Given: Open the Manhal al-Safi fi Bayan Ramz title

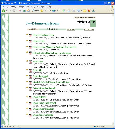Looking at the screenshot, I should (x=51, y=82).
